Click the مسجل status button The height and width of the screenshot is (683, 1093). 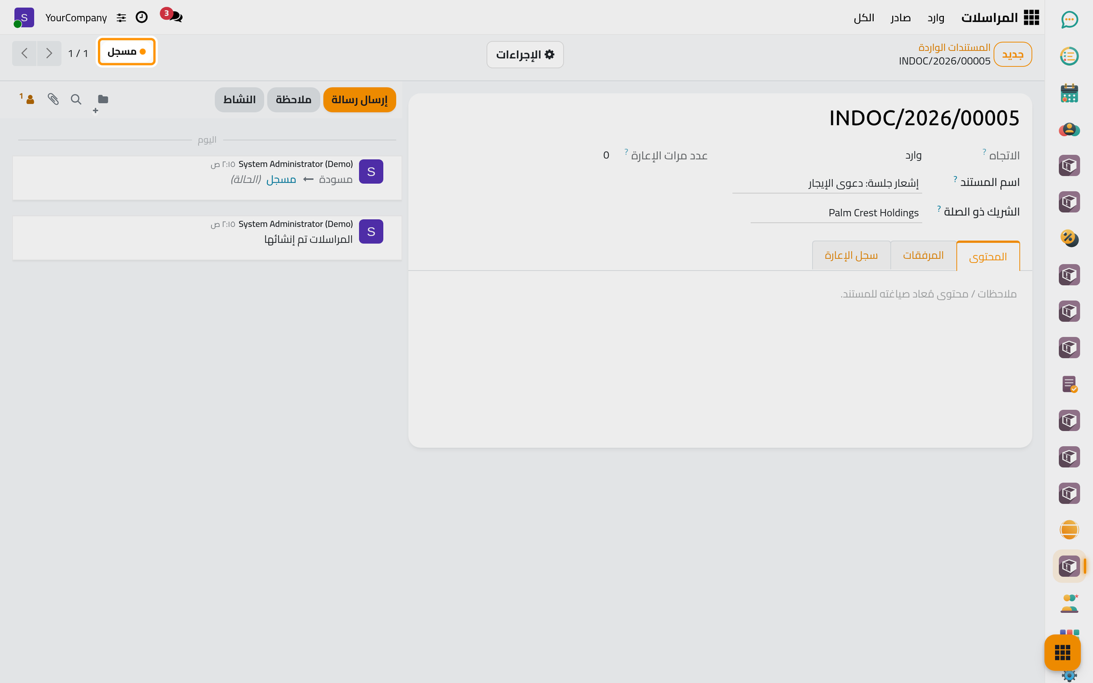coord(127,52)
